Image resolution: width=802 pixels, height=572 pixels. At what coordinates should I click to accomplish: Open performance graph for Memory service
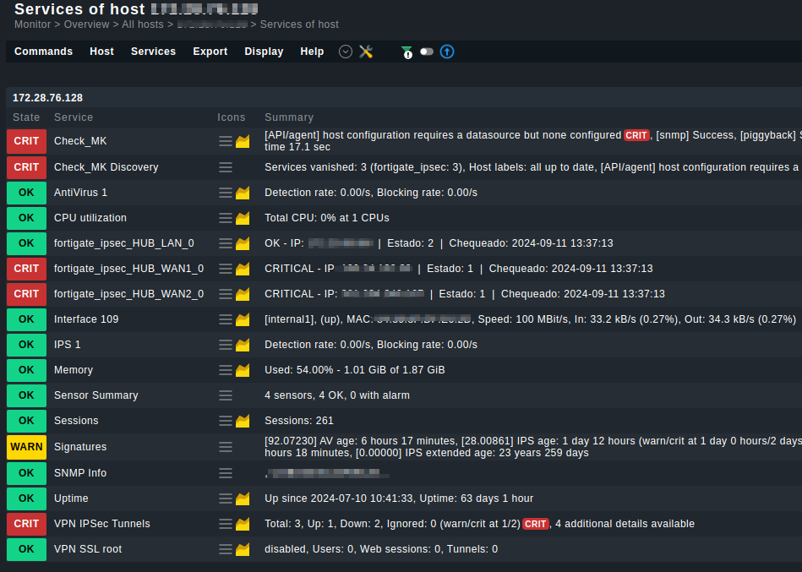pyautogui.click(x=243, y=370)
